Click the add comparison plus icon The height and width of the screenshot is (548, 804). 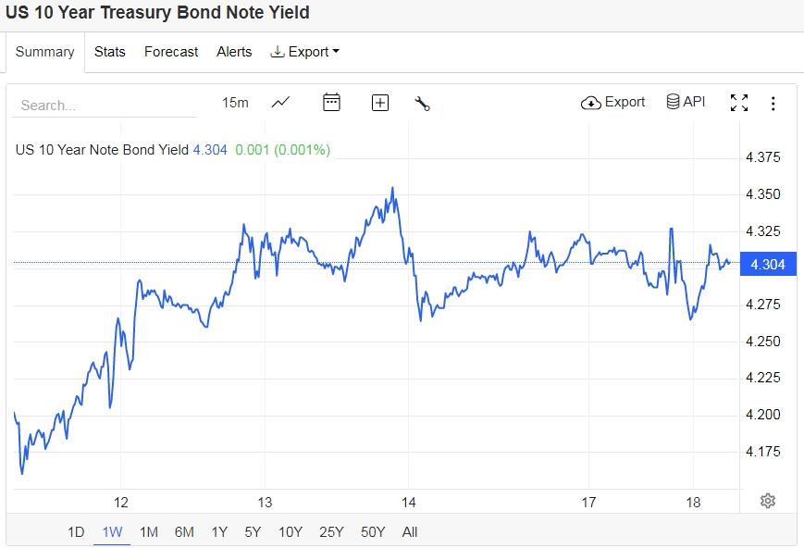coord(379,103)
